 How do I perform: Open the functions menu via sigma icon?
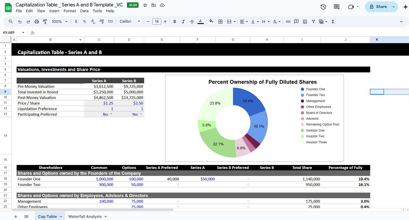[333, 21]
